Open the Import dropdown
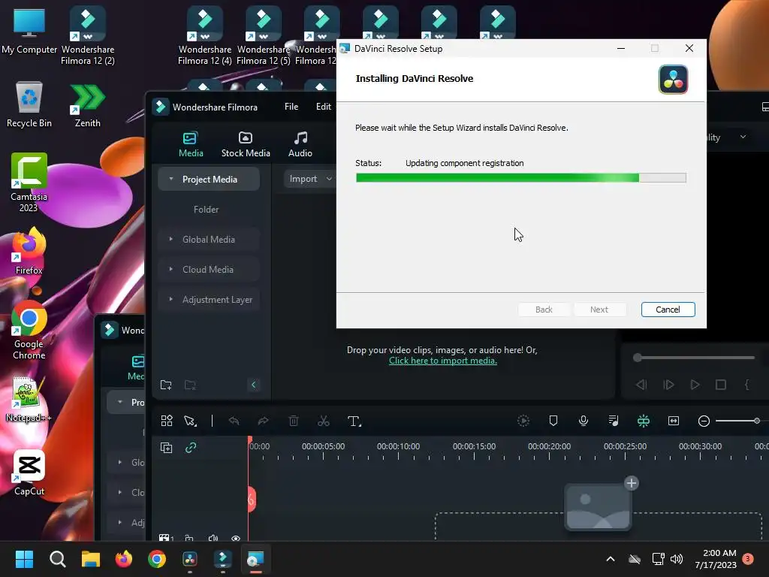Image resolution: width=769 pixels, height=577 pixels. [x=310, y=179]
